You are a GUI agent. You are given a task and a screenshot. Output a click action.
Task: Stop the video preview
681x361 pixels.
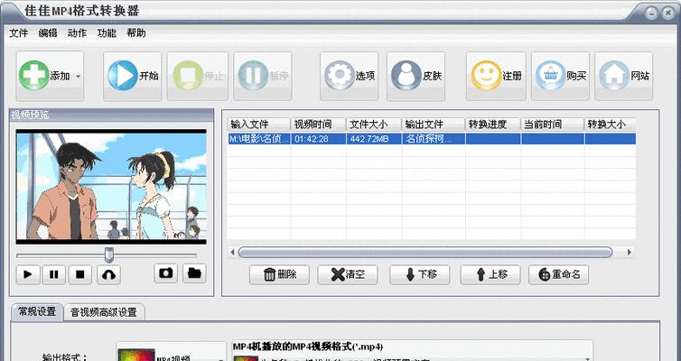tap(79, 274)
